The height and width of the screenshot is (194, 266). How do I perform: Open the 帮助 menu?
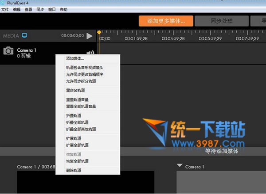pos(64,9)
